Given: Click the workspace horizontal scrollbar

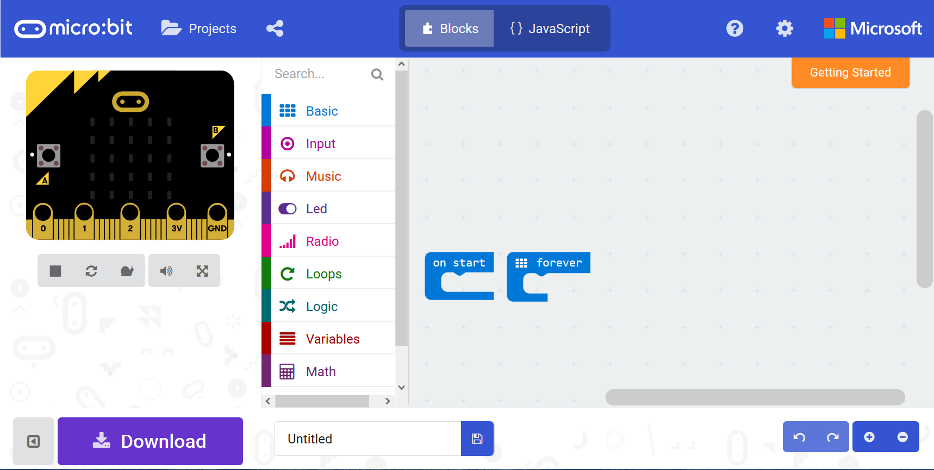Looking at the screenshot, I should [755, 397].
